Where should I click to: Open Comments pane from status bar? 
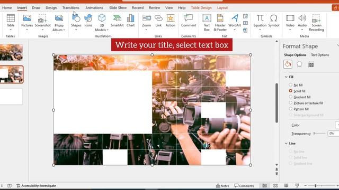[x=244, y=186]
